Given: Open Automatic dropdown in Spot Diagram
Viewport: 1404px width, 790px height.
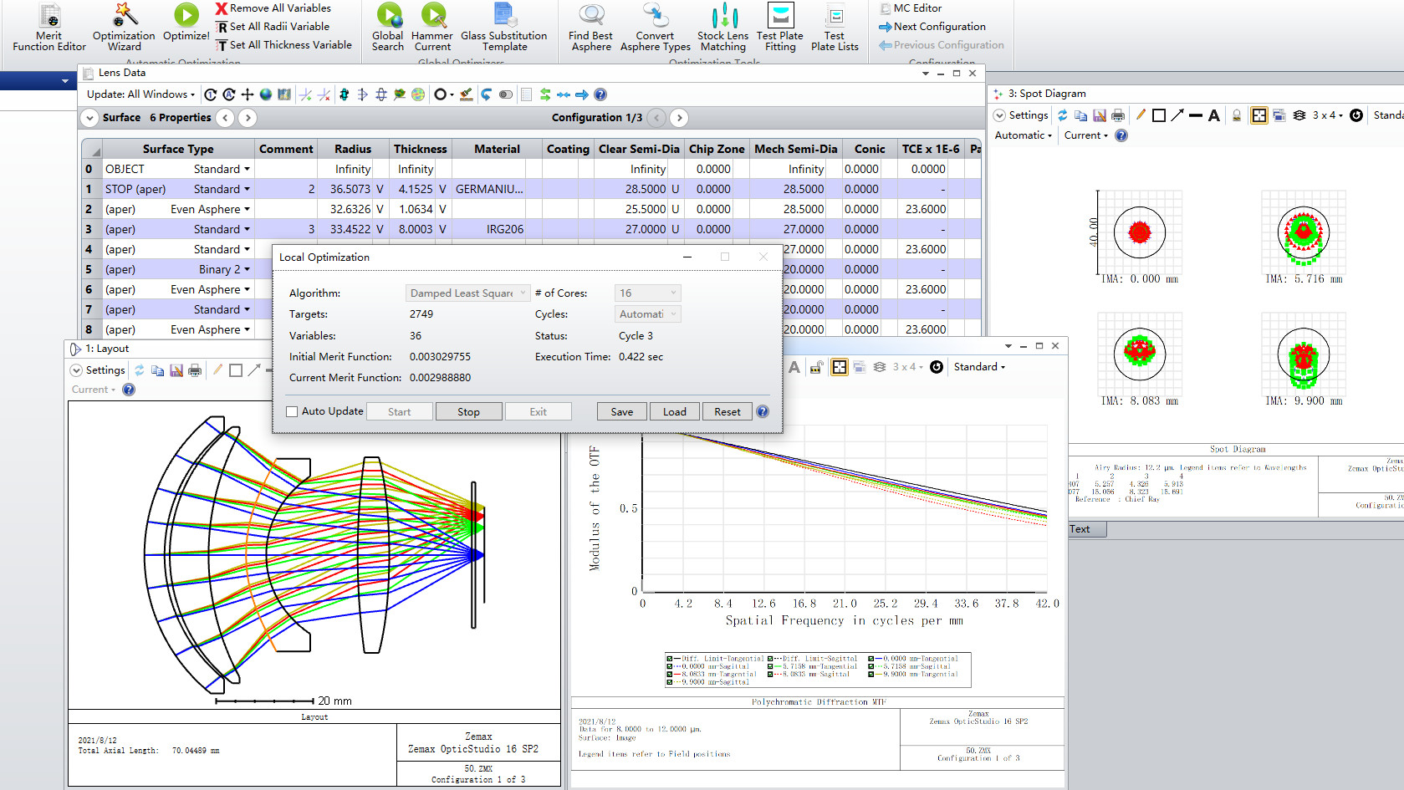Looking at the screenshot, I should pyautogui.click(x=1023, y=135).
